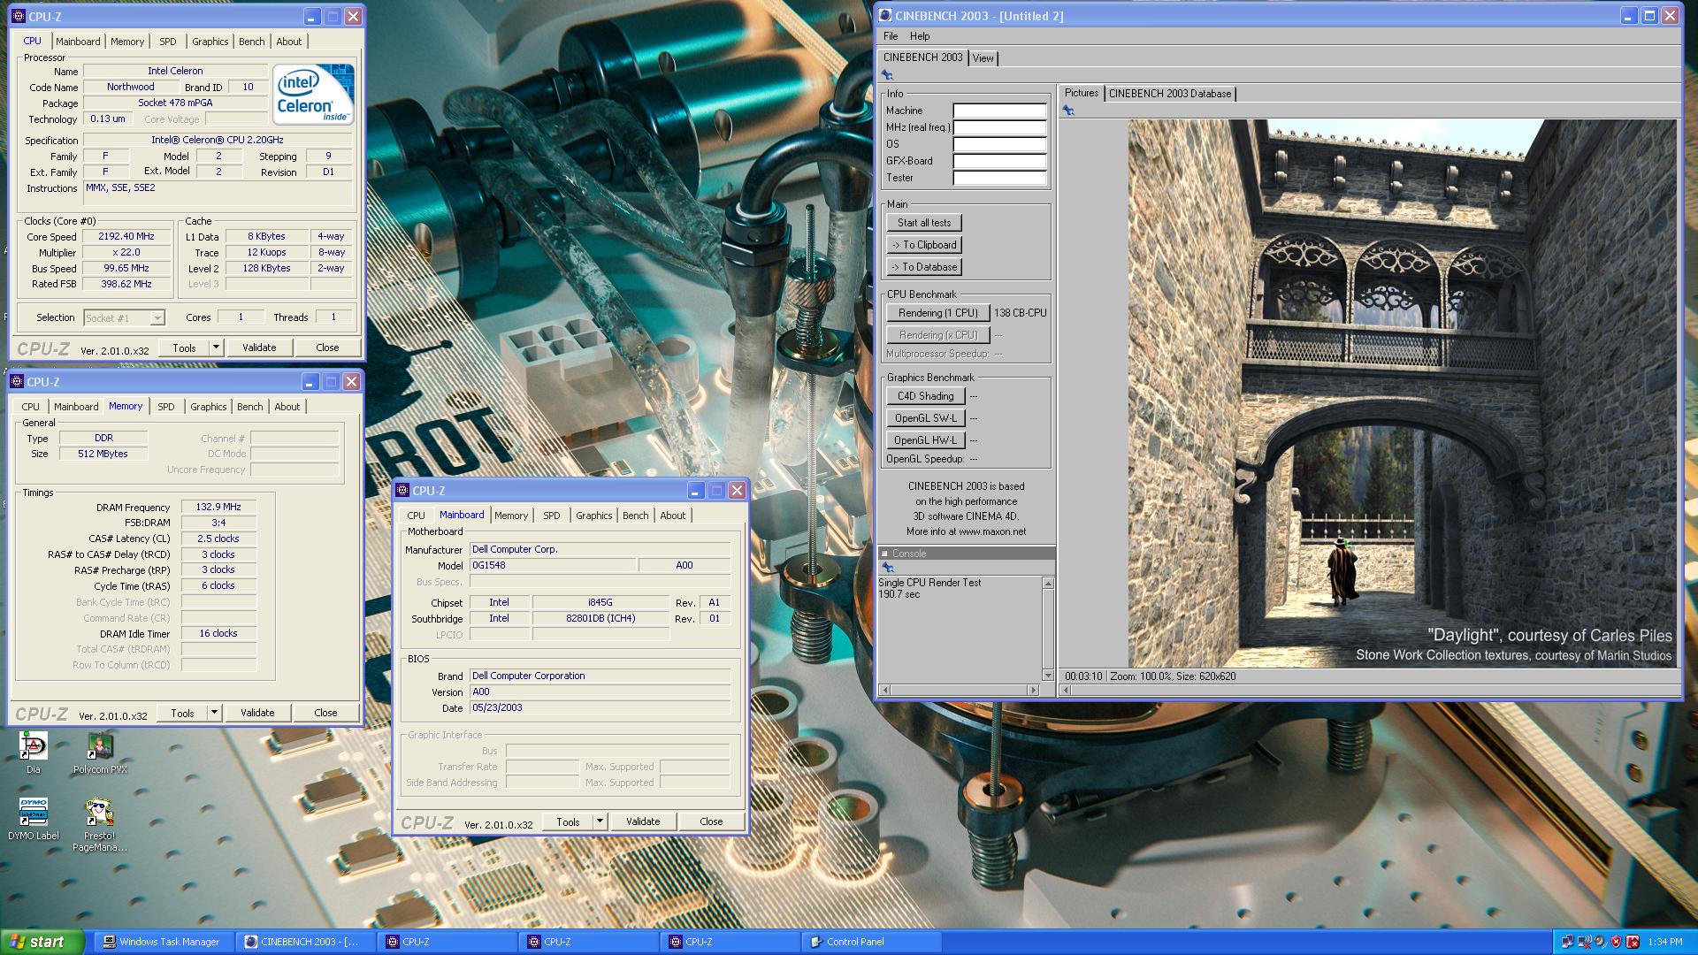Click the red security shield tray icon
Viewport: 1698px width, 955px height.
[x=1617, y=942]
